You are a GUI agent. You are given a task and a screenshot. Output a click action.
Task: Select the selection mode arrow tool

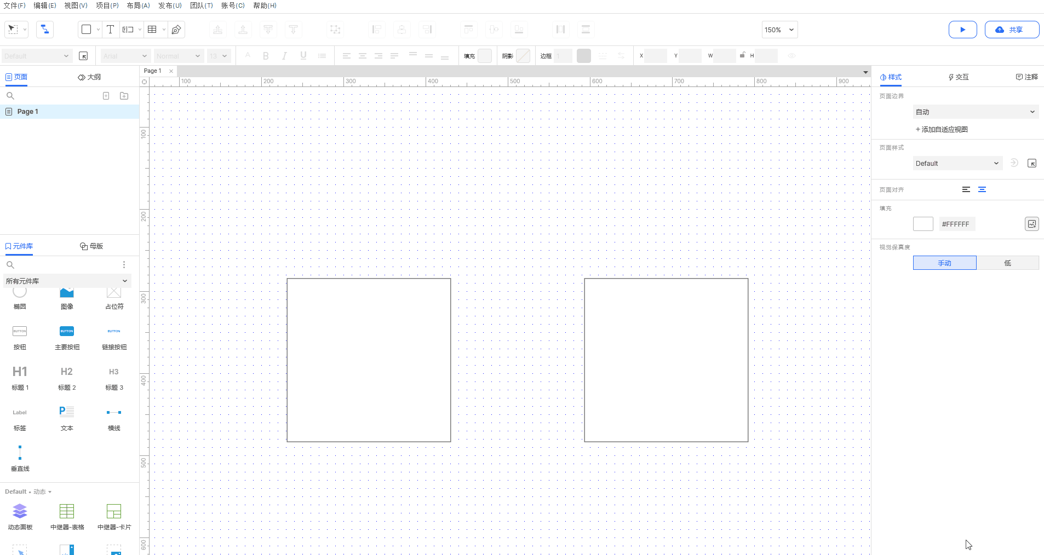pos(13,30)
